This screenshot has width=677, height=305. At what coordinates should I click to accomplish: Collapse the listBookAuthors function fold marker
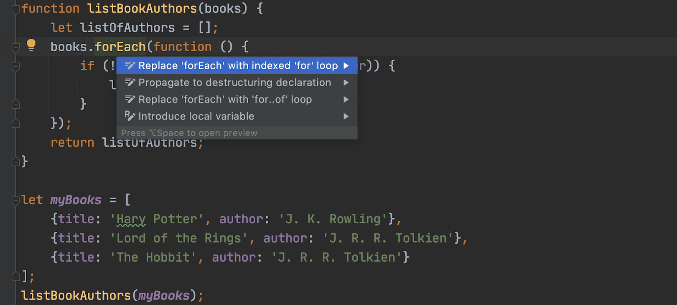click(15, 9)
